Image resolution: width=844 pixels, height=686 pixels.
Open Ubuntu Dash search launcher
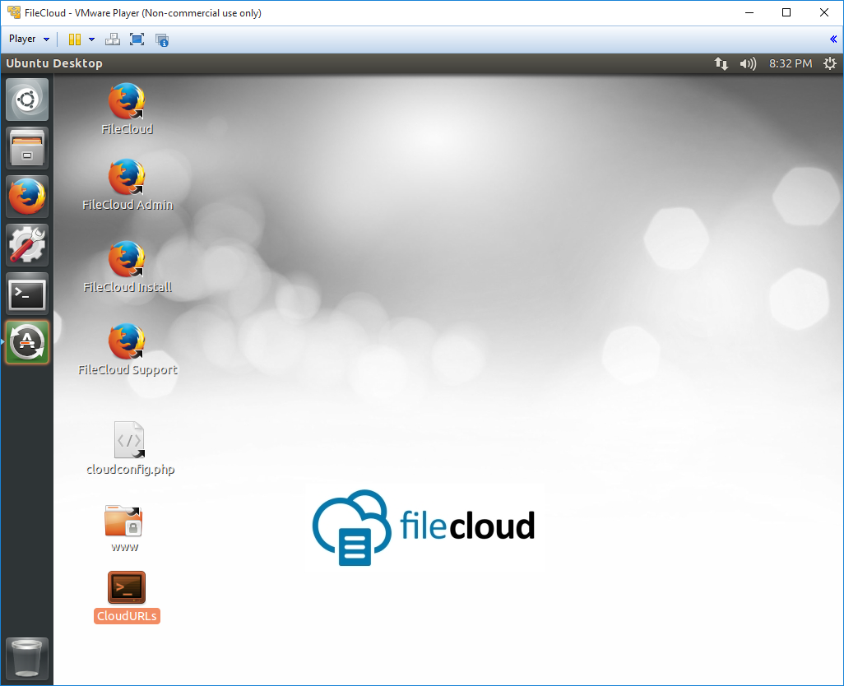click(x=27, y=100)
